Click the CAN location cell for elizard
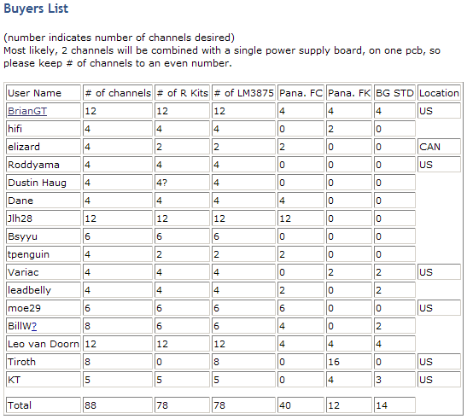Image resolution: width=467 pixels, height=419 pixels. 439,147
